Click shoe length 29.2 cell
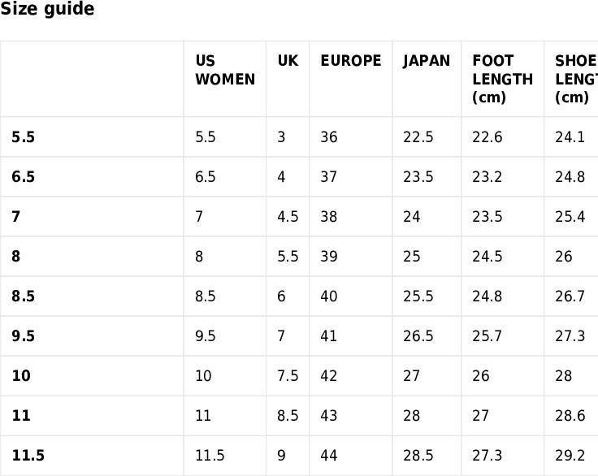This screenshot has width=598, height=476. pyautogui.click(x=570, y=455)
